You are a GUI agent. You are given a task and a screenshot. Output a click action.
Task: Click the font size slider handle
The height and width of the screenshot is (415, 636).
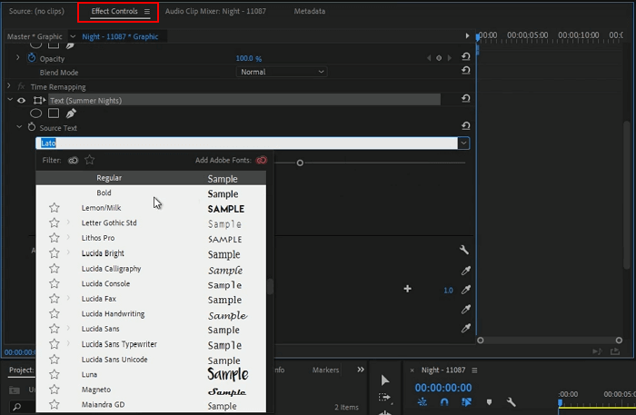click(300, 163)
